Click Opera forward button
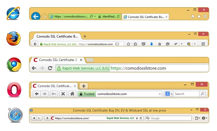Screen dimensions: 217x131 pos(44,94)
